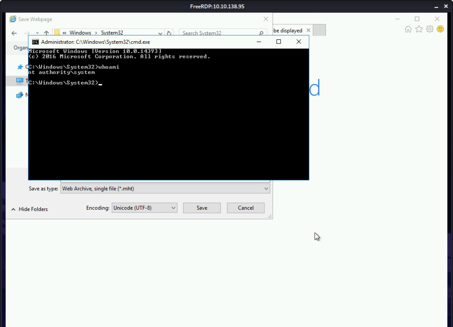453x327 pixels.
Task: Refresh the System32 folder listing
Action: (169, 33)
